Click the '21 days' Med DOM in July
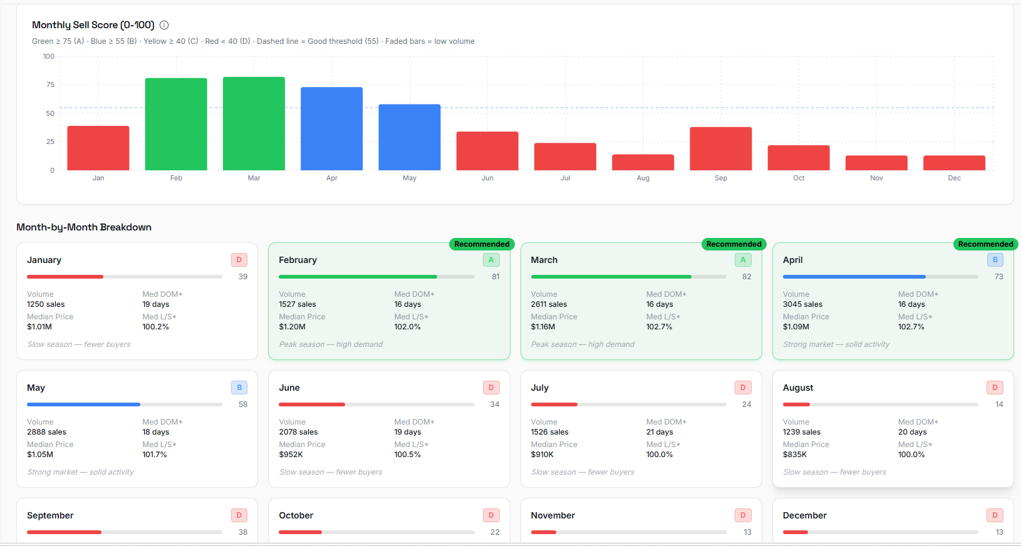This screenshot has width=1021, height=546. [x=660, y=432]
